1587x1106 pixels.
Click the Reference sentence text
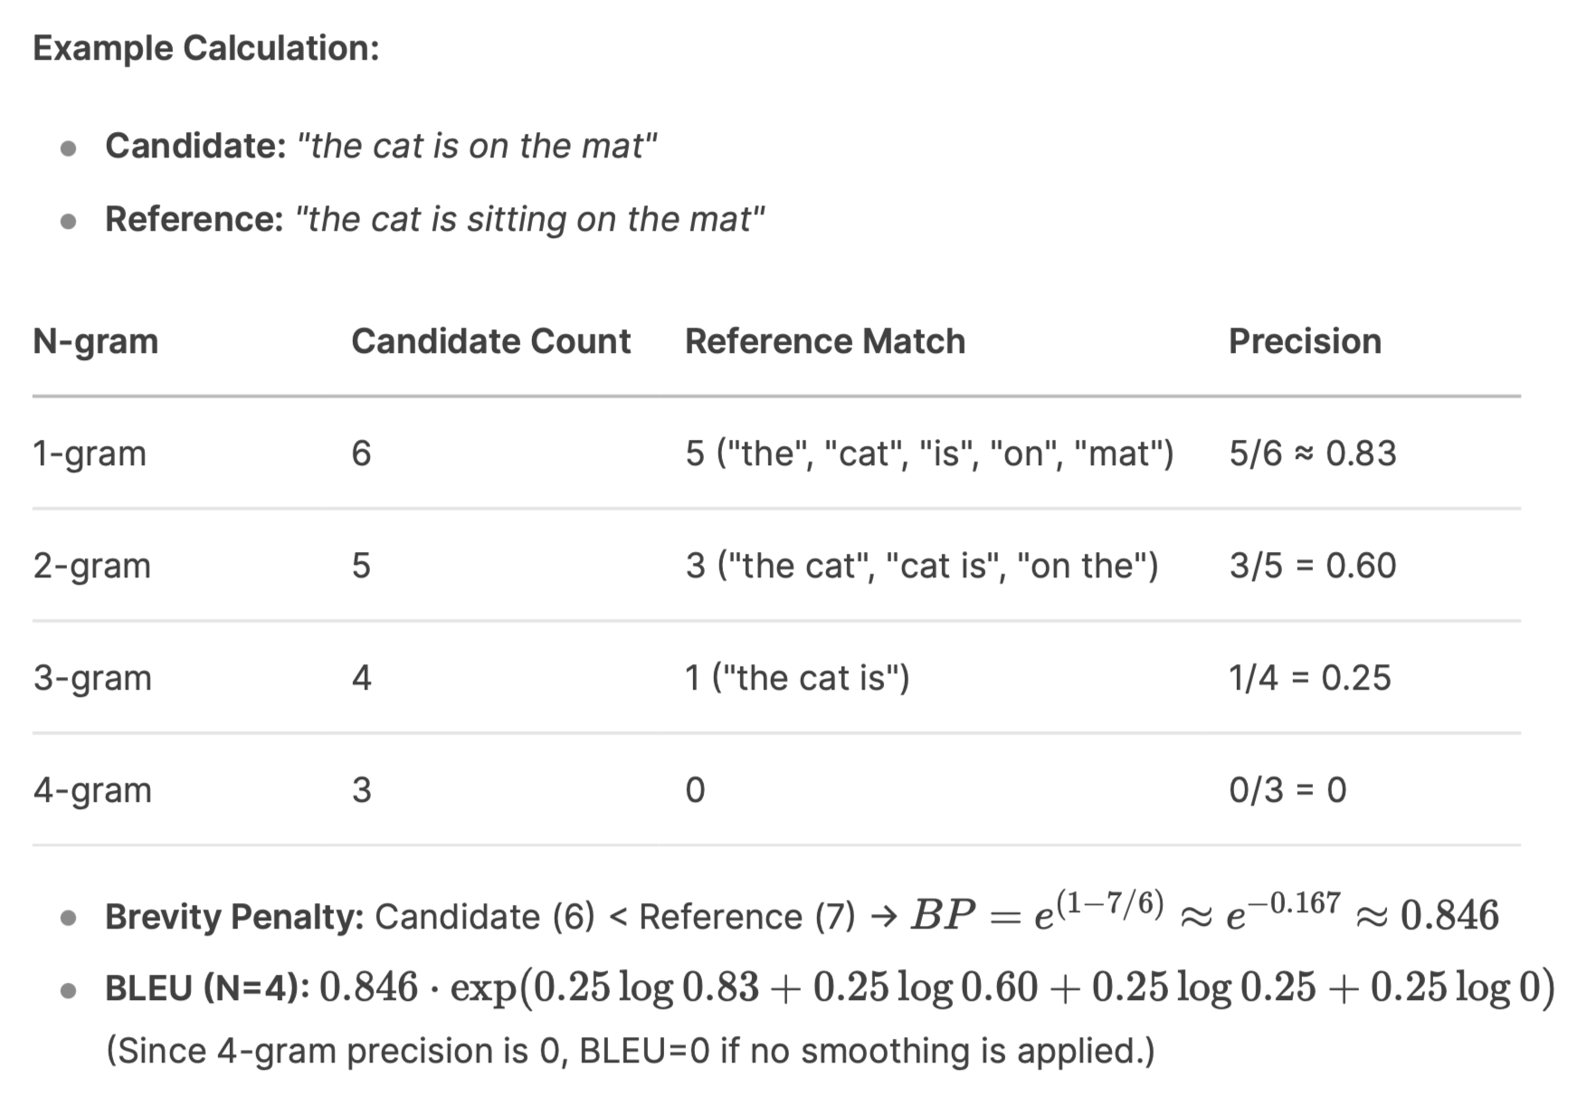tap(529, 219)
